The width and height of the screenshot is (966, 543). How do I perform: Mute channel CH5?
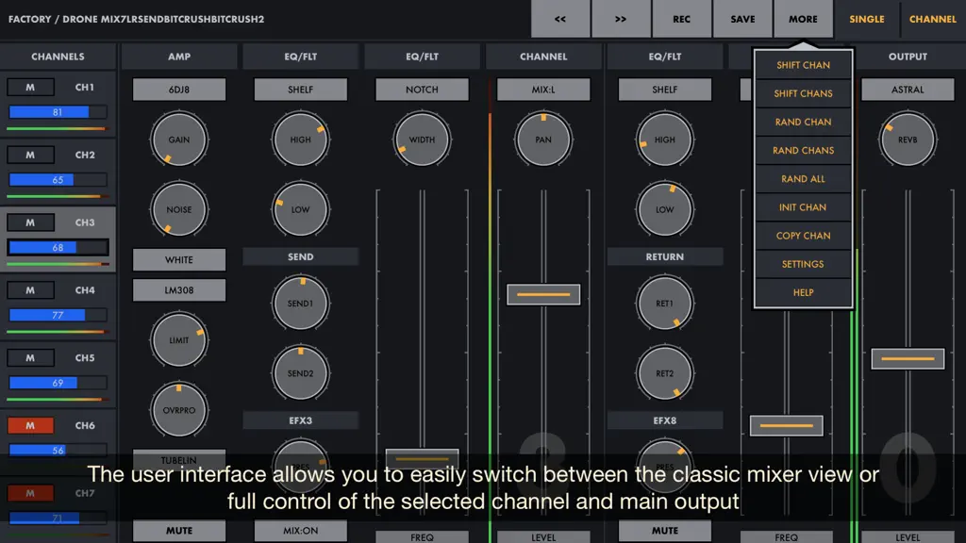(x=30, y=358)
